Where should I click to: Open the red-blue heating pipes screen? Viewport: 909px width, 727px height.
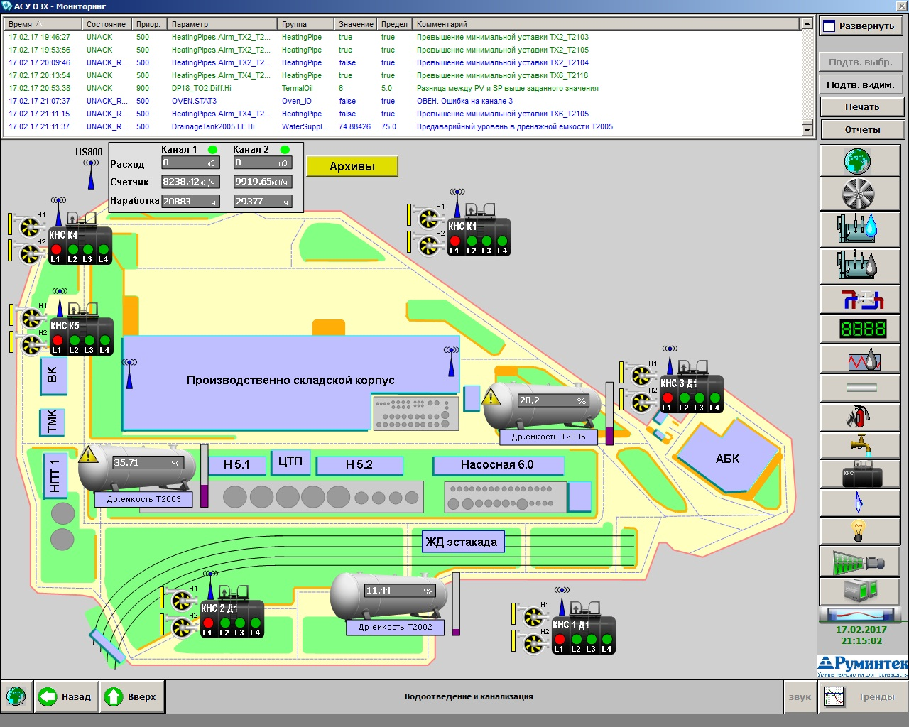pos(861,300)
